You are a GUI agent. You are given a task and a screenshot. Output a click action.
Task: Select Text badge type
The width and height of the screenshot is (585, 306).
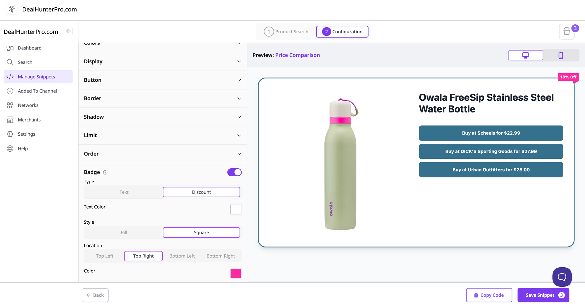[x=124, y=192]
